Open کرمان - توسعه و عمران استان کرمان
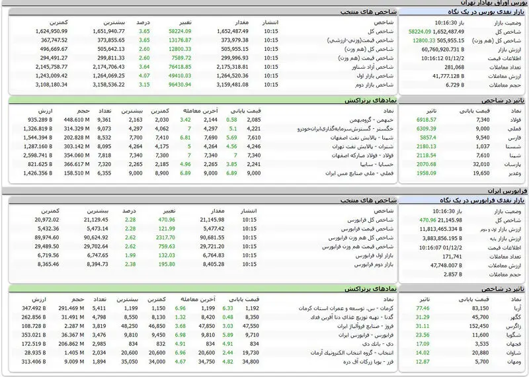 coord(346,308)
